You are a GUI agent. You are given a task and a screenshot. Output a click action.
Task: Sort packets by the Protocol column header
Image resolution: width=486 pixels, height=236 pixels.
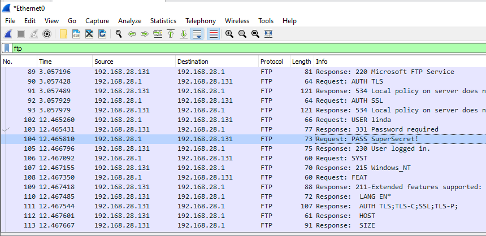(x=271, y=61)
